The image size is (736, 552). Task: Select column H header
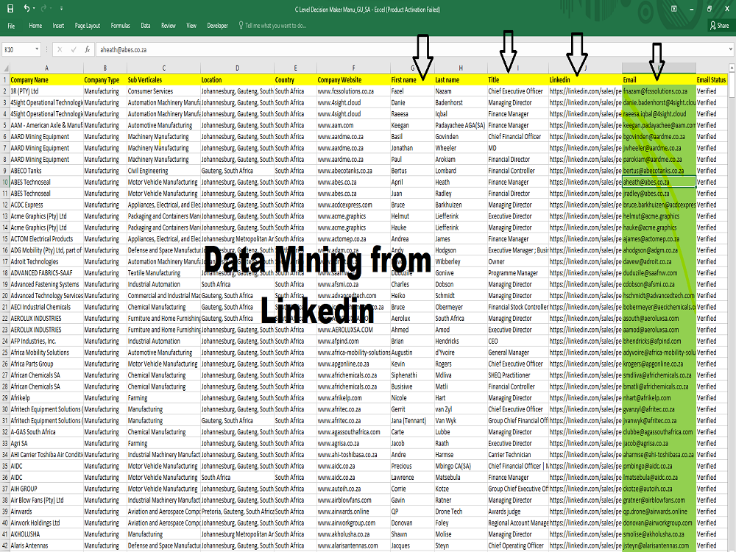tap(461, 68)
